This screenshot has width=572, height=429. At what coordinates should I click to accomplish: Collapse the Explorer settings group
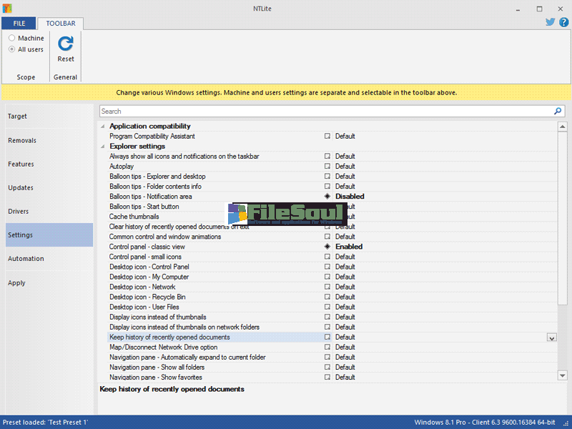[x=103, y=147]
